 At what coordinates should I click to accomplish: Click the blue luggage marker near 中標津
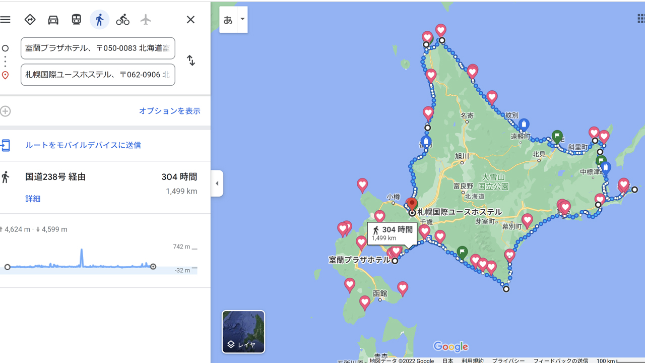pyautogui.click(x=606, y=168)
